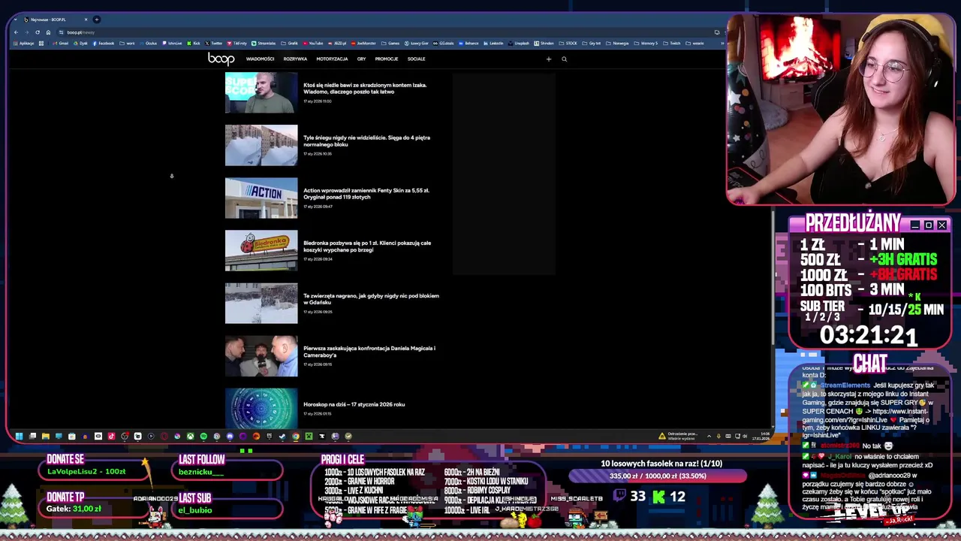Reload the page with the refresh button
The image size is (961, 541).
(x=37, y=32)
